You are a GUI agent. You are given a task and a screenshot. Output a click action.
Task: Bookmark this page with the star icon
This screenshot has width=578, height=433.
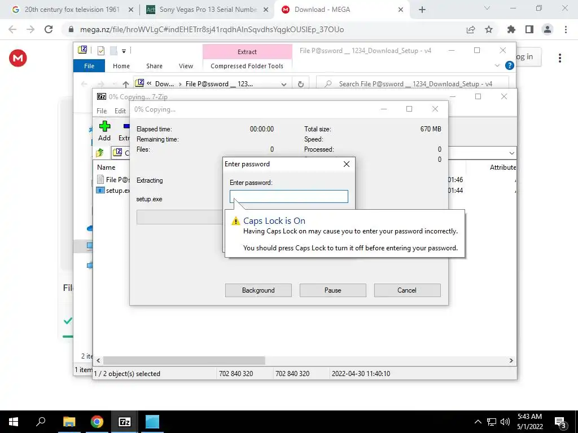click(x=489, y=29)
